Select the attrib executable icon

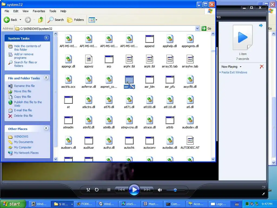(x=170, y=120)
